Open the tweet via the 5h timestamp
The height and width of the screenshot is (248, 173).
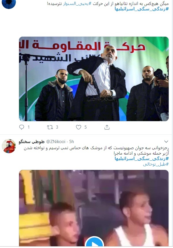point(72,142)
